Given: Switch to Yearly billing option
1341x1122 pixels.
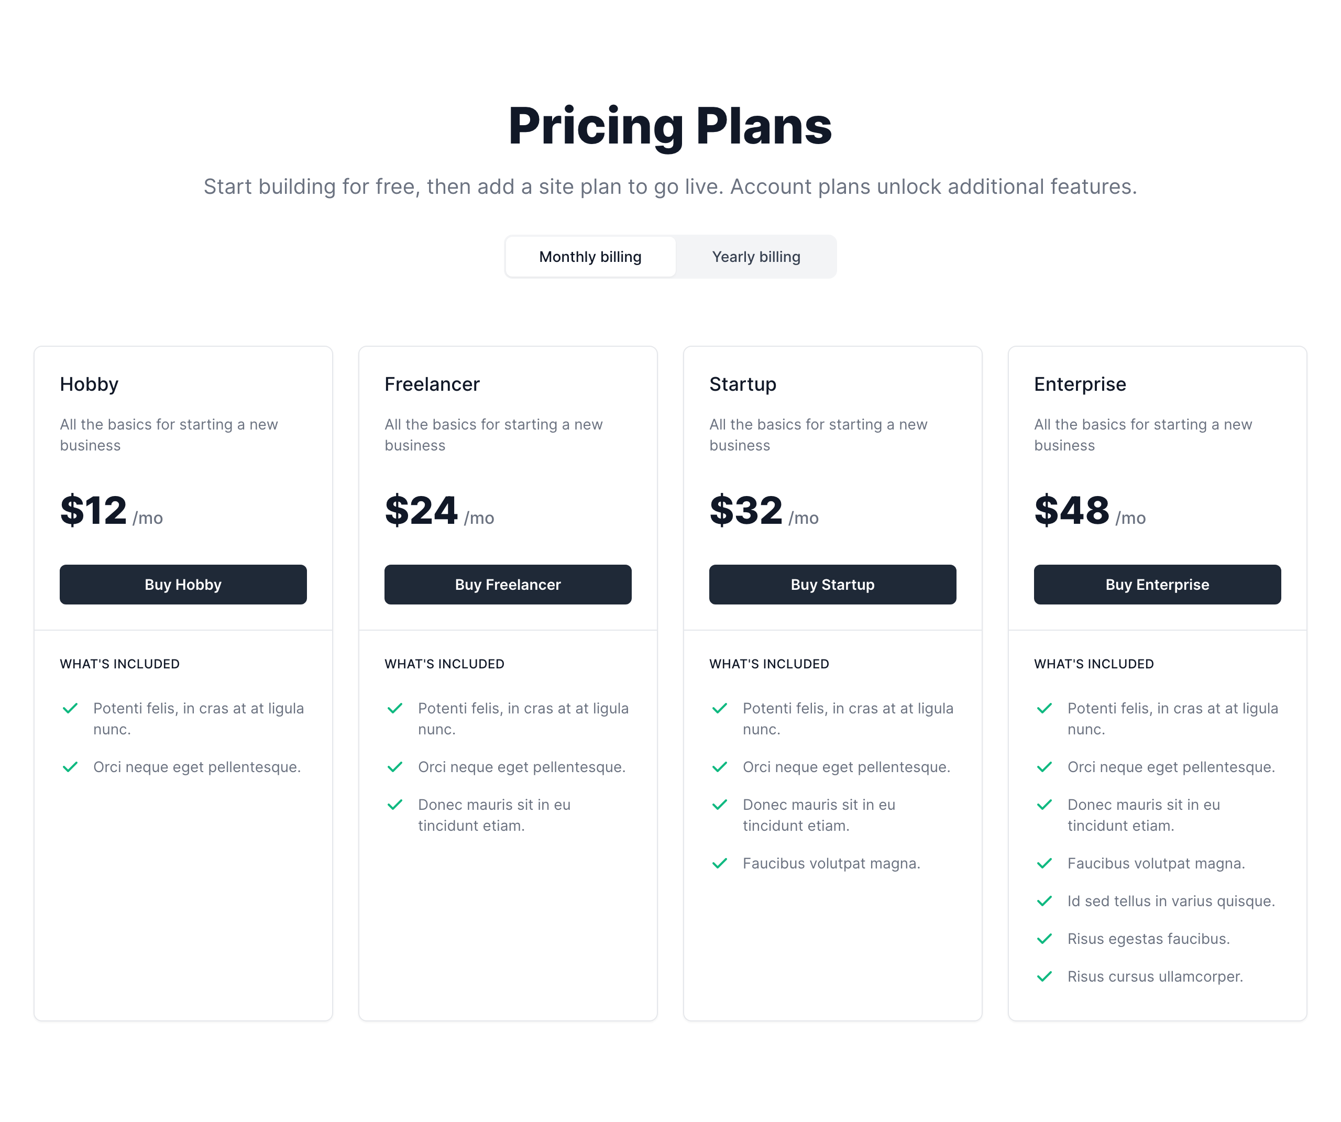Looking at the screenshot, I should click(755, 257).
